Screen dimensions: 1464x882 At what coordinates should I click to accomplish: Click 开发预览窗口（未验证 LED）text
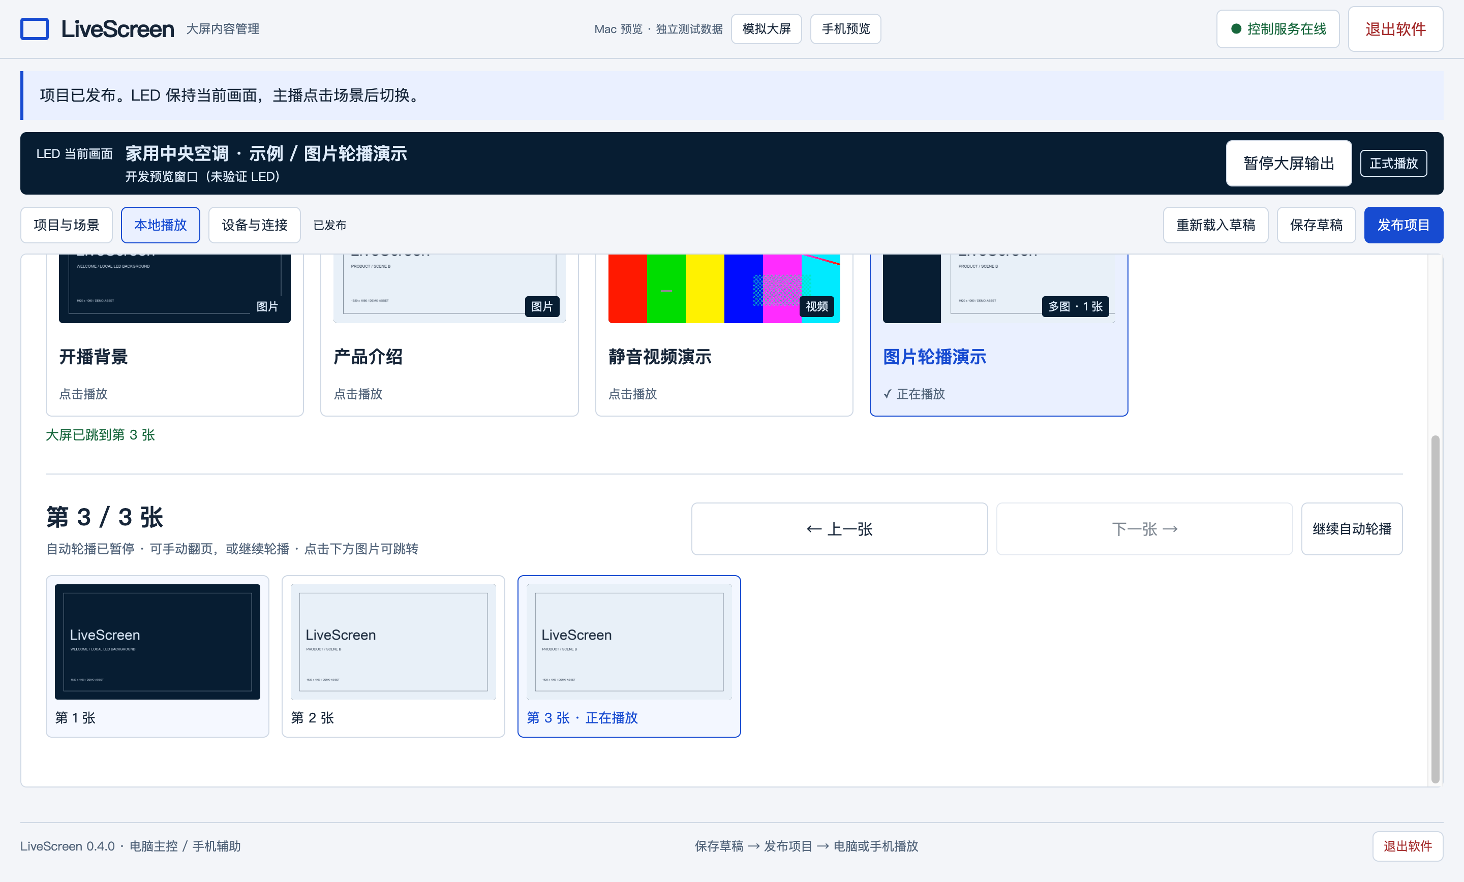[x=202, y=176]
